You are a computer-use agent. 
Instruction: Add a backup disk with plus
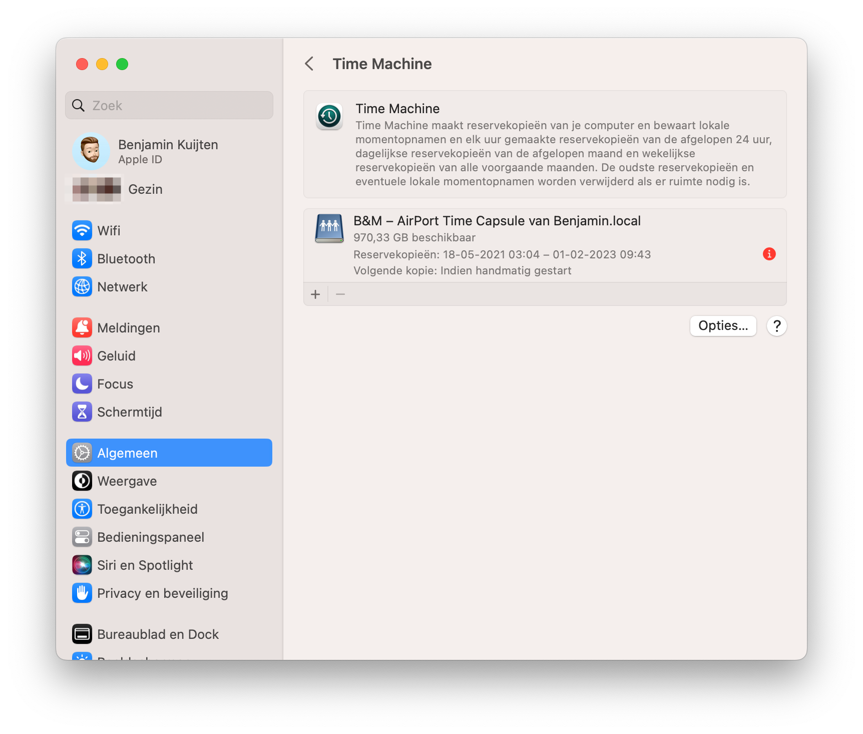click(315, 294)
